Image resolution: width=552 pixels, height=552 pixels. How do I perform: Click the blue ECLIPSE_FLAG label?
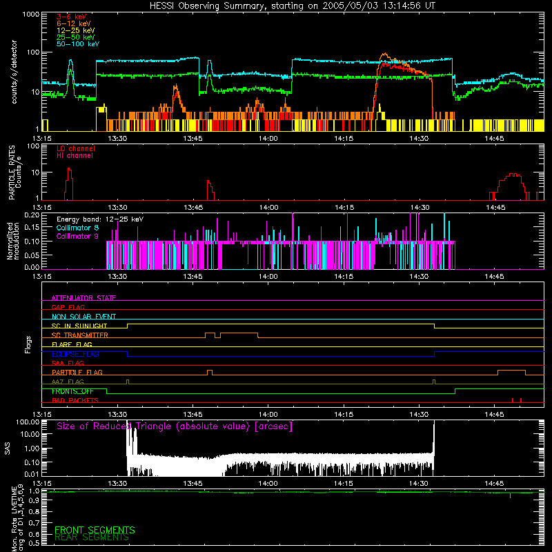pyautogui.click(x=75, y=354)
